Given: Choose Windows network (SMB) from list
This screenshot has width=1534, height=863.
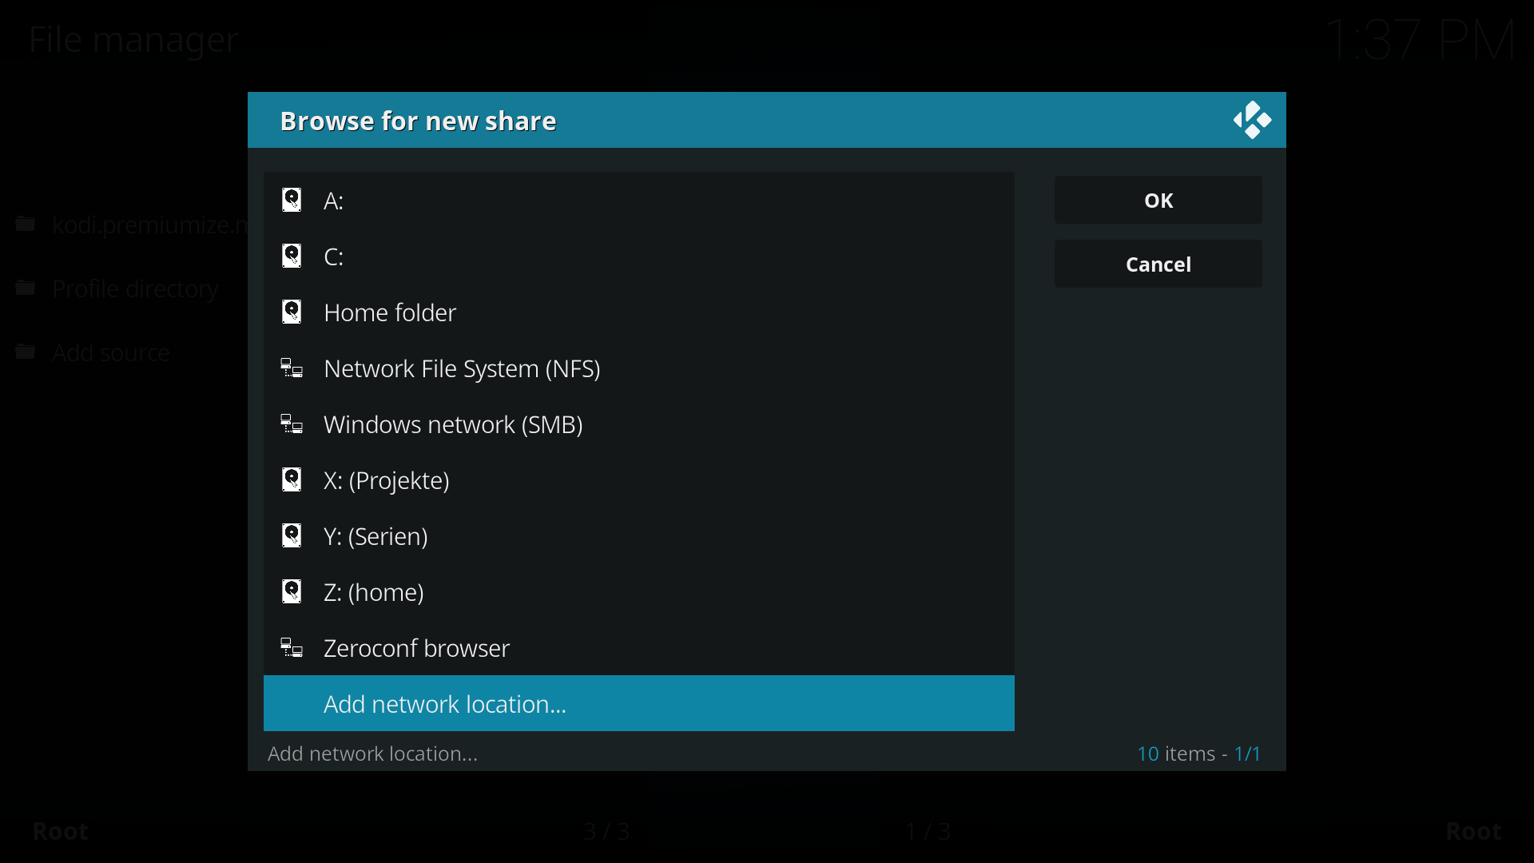Looking at the screenshot, I should click(x=639, y=424).
